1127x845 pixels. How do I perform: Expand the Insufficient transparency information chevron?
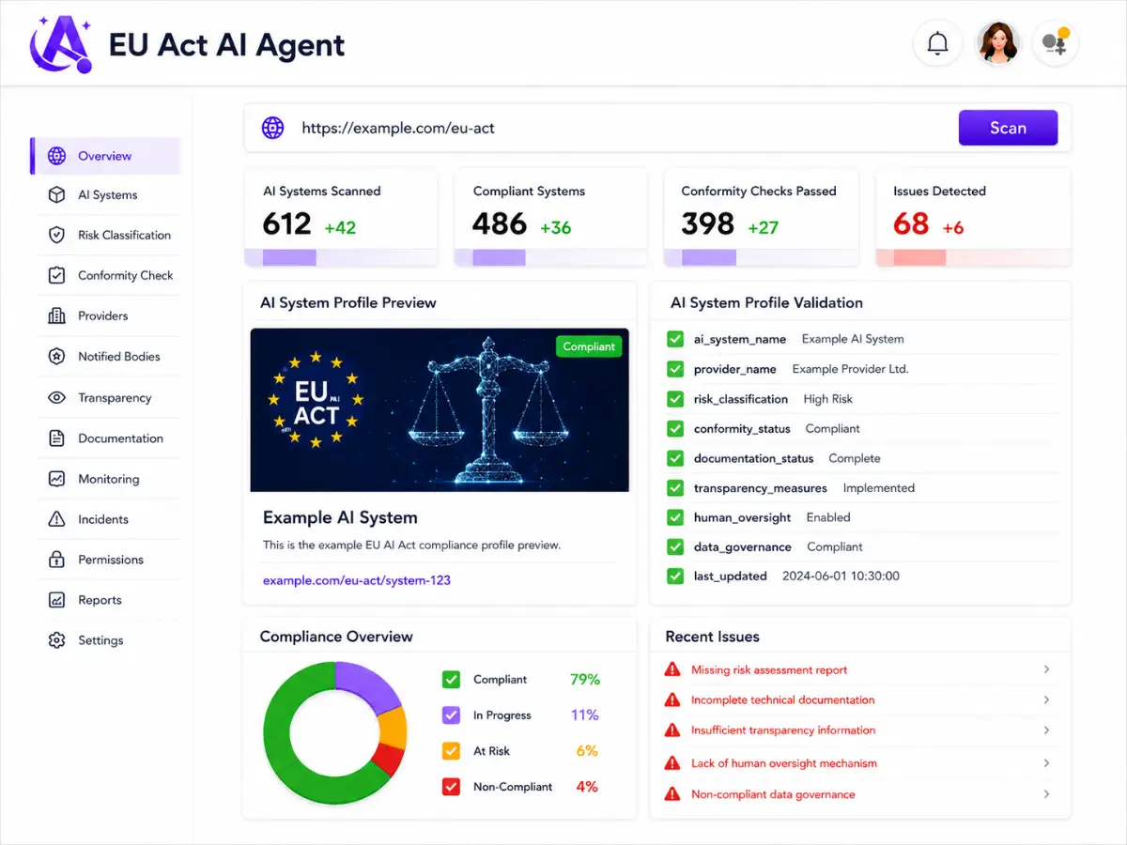1046,730
